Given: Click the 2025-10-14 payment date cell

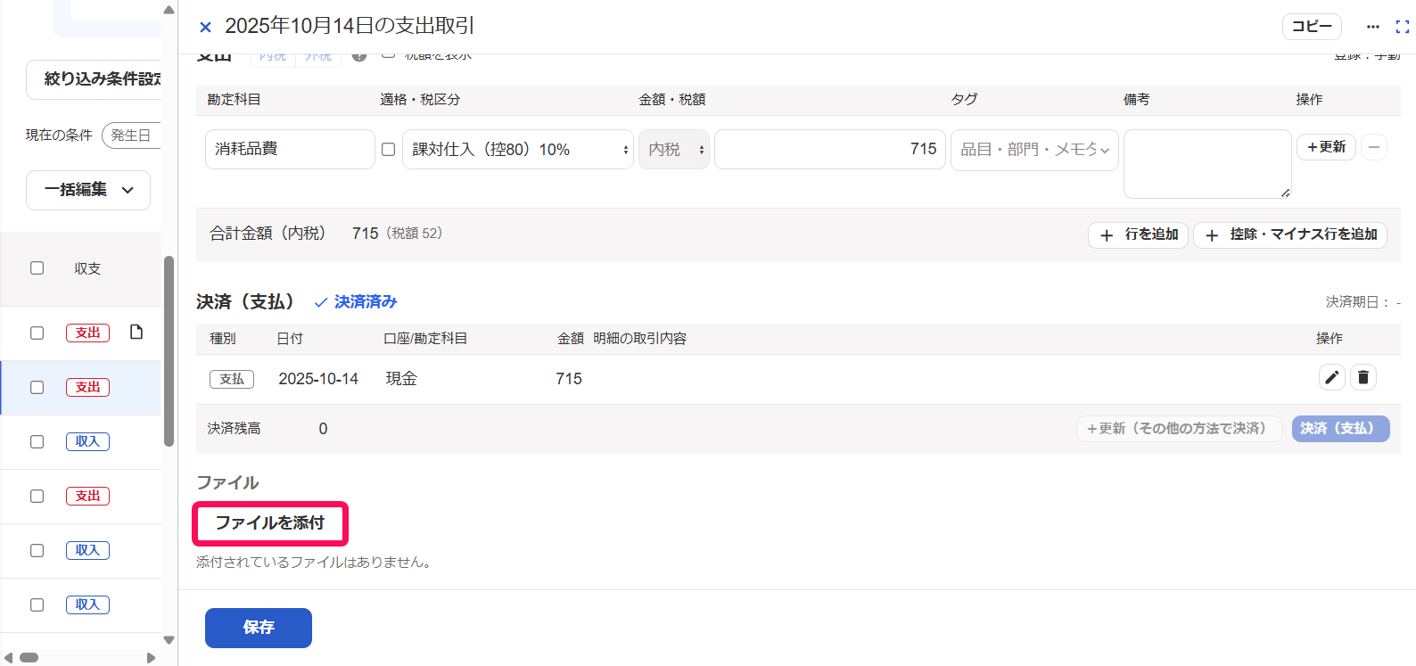Looking at the screenshot, I should coord(318,379).
